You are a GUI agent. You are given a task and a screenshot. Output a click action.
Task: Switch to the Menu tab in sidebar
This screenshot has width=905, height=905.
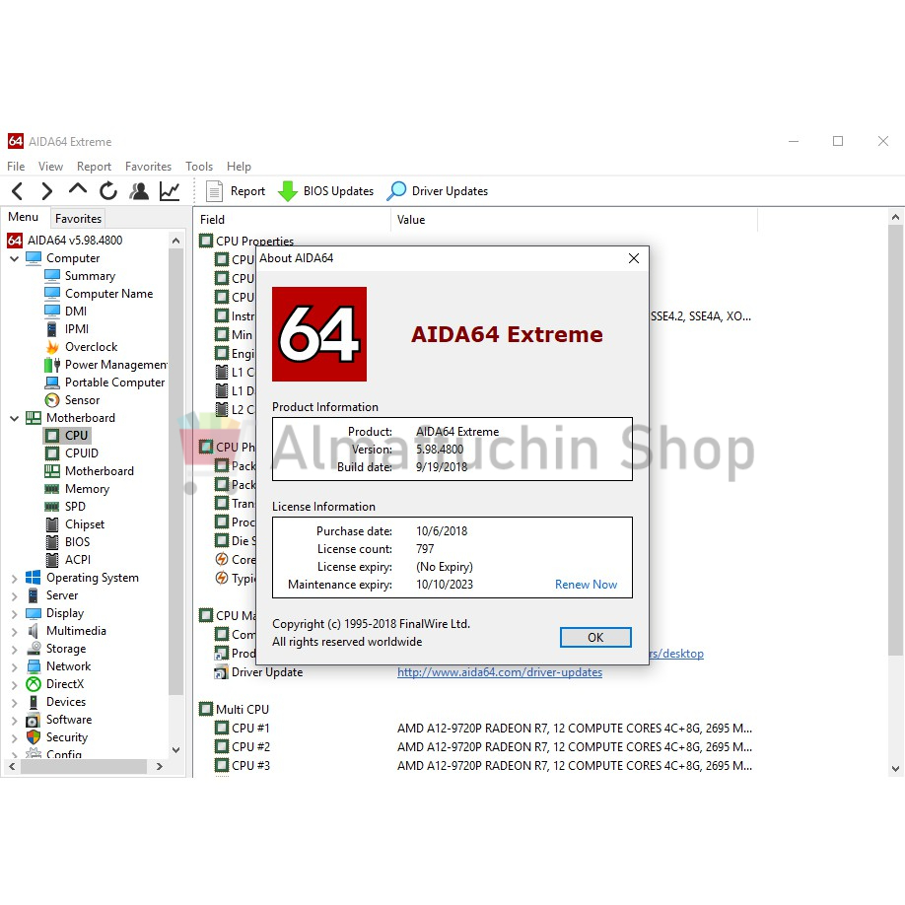pos(23,217)
